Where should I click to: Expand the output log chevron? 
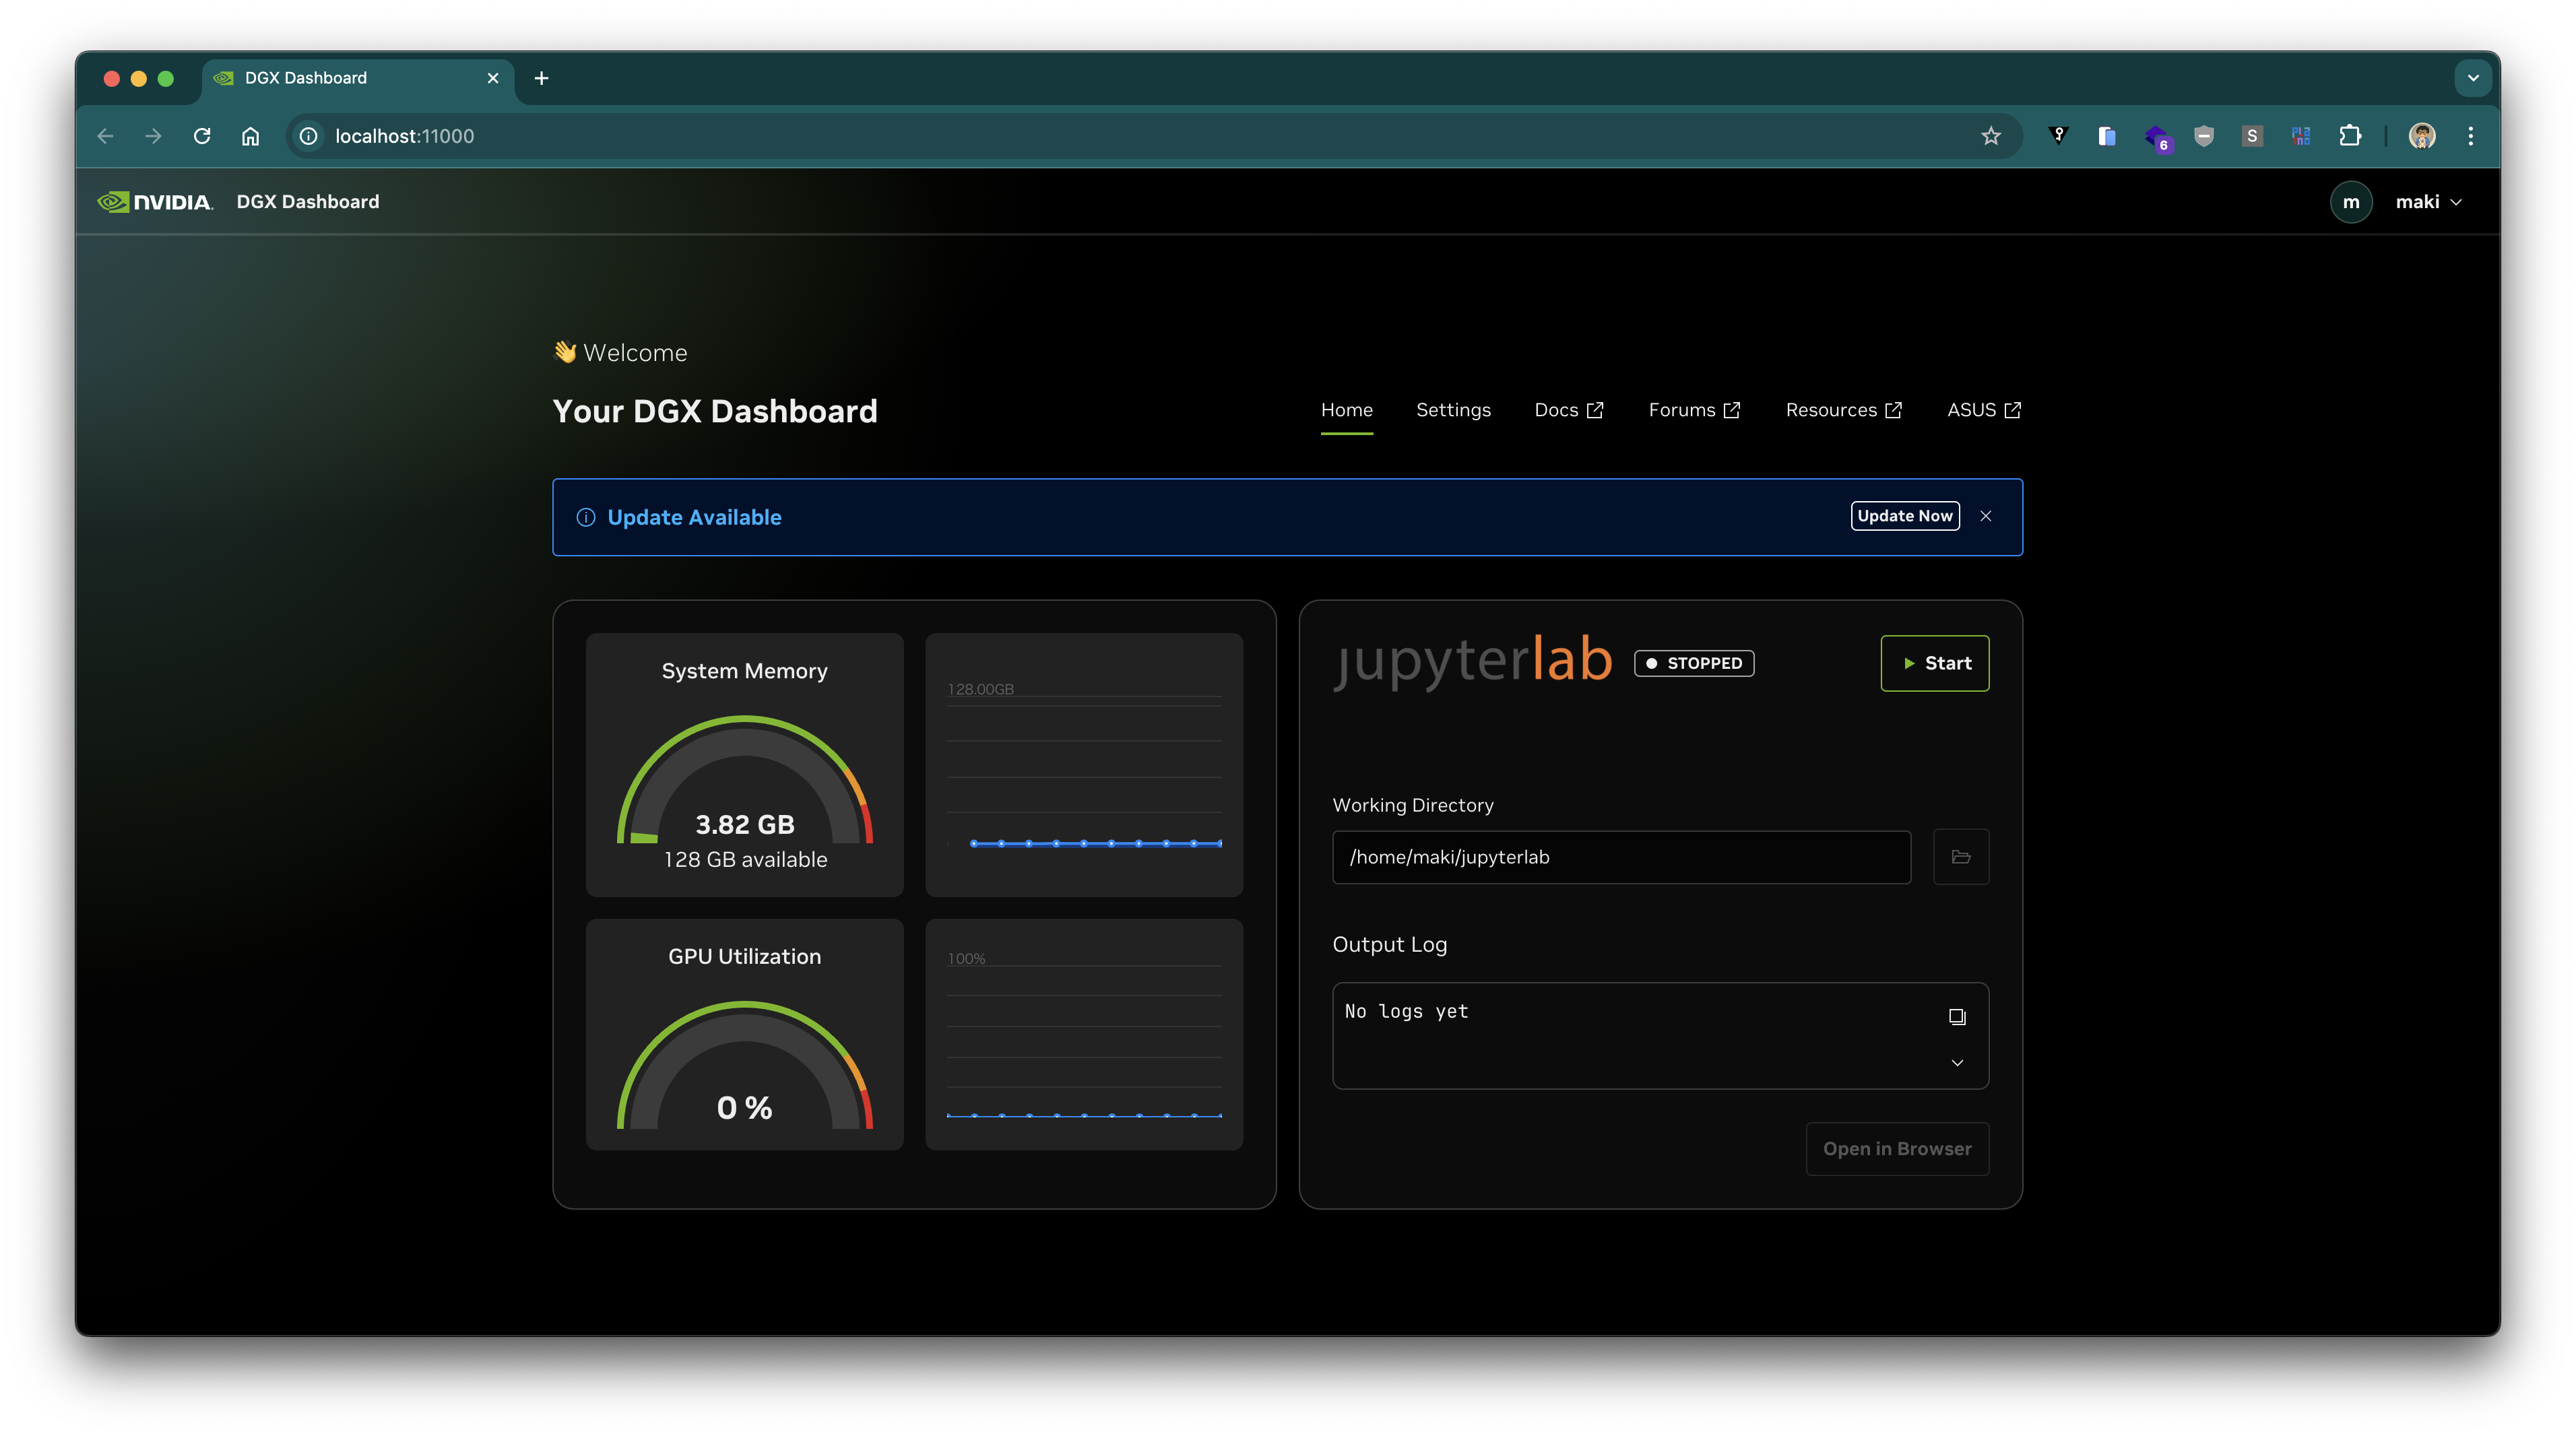coord(1957,1063)
